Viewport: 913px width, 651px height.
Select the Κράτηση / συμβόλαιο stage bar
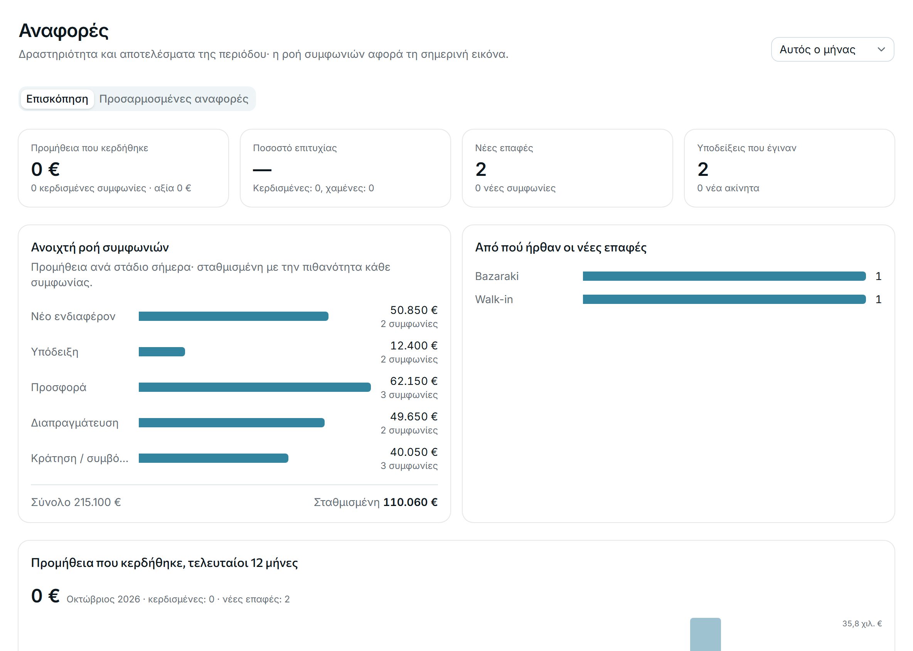click(213, 458)
